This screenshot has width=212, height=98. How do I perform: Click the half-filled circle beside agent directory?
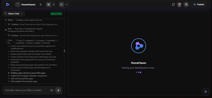pyautogui.click(x=9, y=73)
